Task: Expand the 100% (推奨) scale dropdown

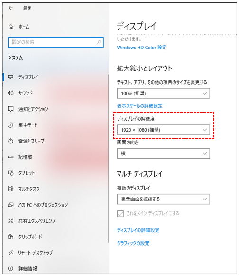Action: point(163,93)
